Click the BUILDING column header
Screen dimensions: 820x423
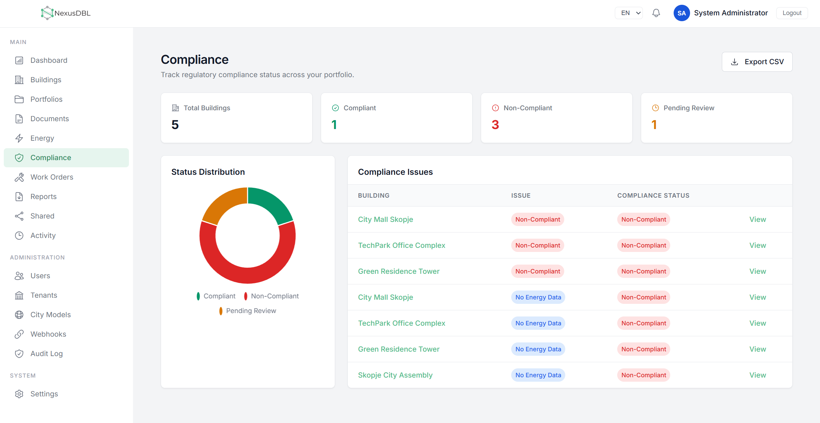373,196
